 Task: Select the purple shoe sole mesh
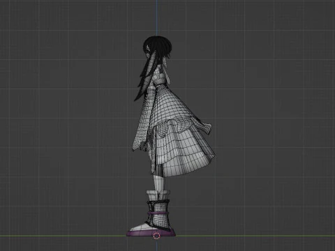[151, 233]
